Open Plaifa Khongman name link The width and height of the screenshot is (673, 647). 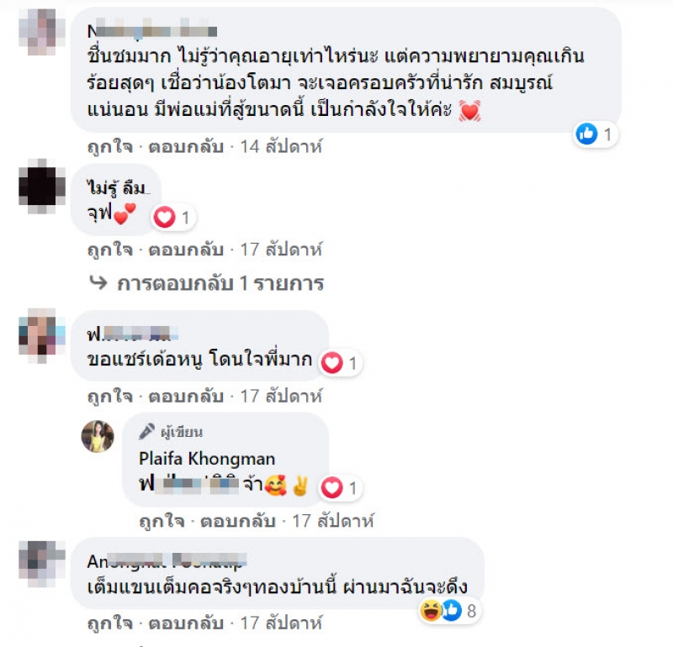[207, 459]
